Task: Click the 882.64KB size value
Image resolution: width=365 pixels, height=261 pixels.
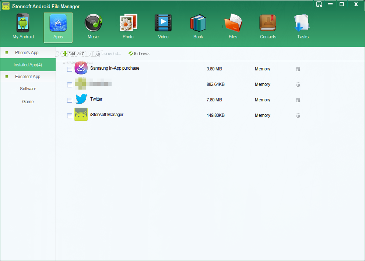Action: [215, 84]
